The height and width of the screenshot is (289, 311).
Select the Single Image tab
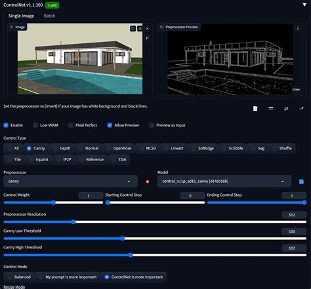(21, 16)
